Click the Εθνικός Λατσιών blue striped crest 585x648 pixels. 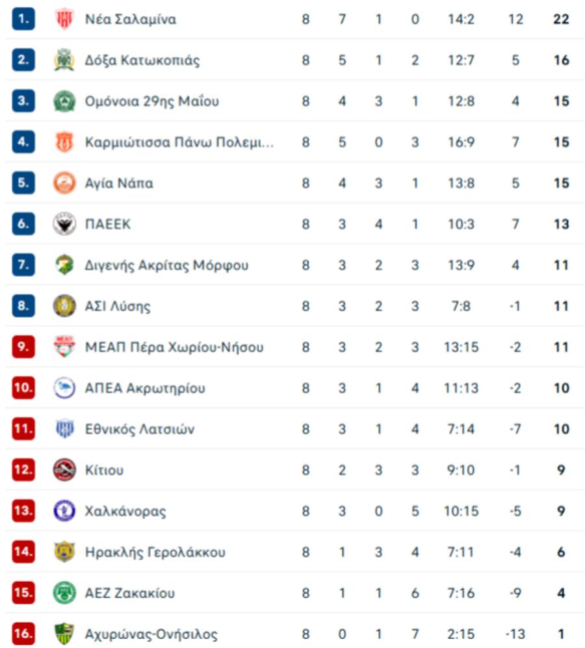(64, 429)
